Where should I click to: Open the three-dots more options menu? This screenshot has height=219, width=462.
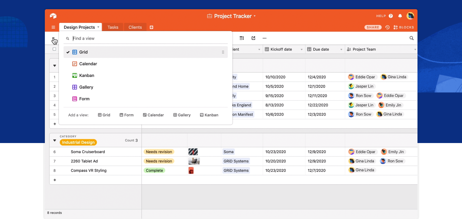(264, 38)
